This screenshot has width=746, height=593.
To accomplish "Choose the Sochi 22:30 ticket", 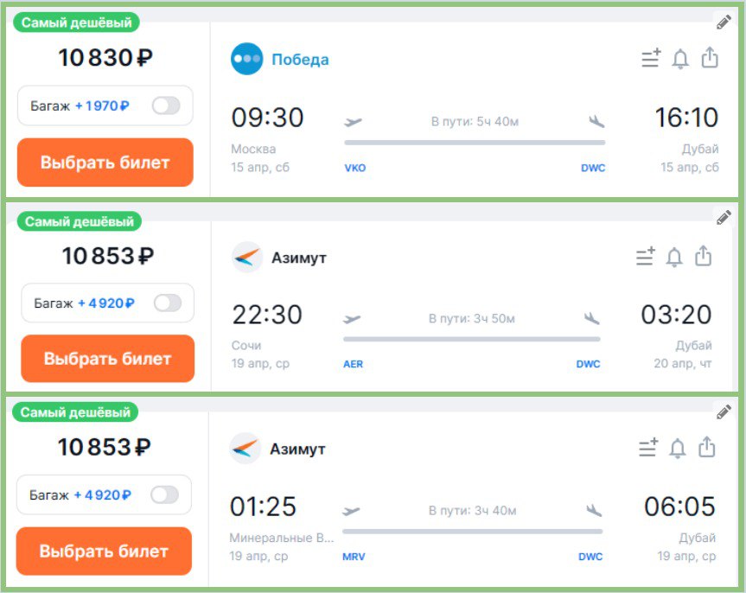I will [x=107, y=359].
